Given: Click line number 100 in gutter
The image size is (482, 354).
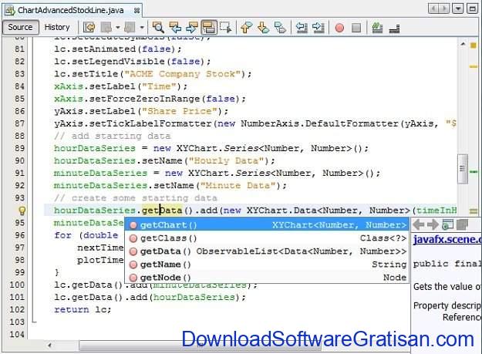Looking at the screenshot, I should pyautogui.click(x=17, y=285).
